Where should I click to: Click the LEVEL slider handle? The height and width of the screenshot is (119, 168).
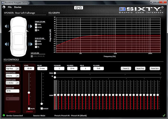click(x=29, y=93)
